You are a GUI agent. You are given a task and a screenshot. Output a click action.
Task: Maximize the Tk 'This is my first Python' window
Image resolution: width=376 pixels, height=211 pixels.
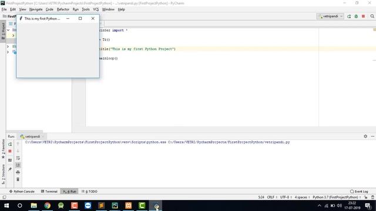80,18
